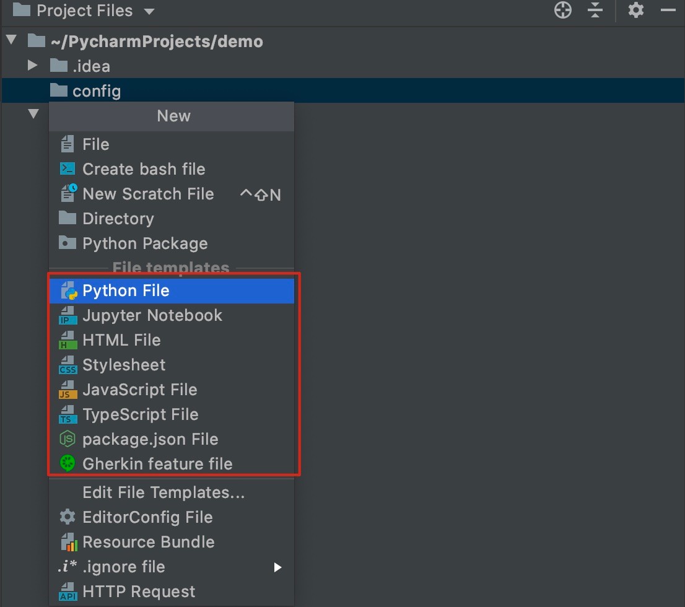Click the Project Files folder icon

click(22, 9)
